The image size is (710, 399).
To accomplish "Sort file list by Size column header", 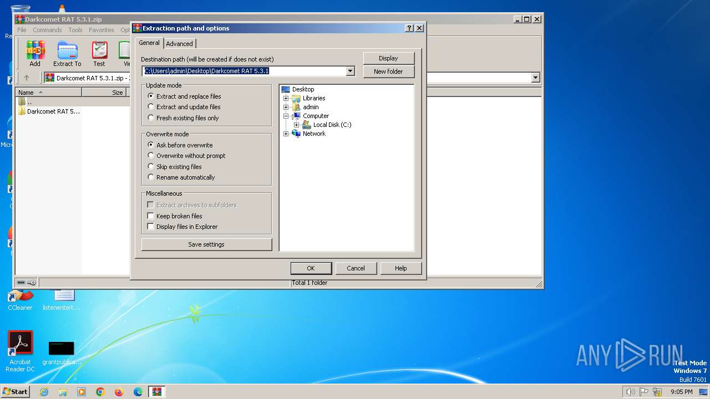I will 105,93.
